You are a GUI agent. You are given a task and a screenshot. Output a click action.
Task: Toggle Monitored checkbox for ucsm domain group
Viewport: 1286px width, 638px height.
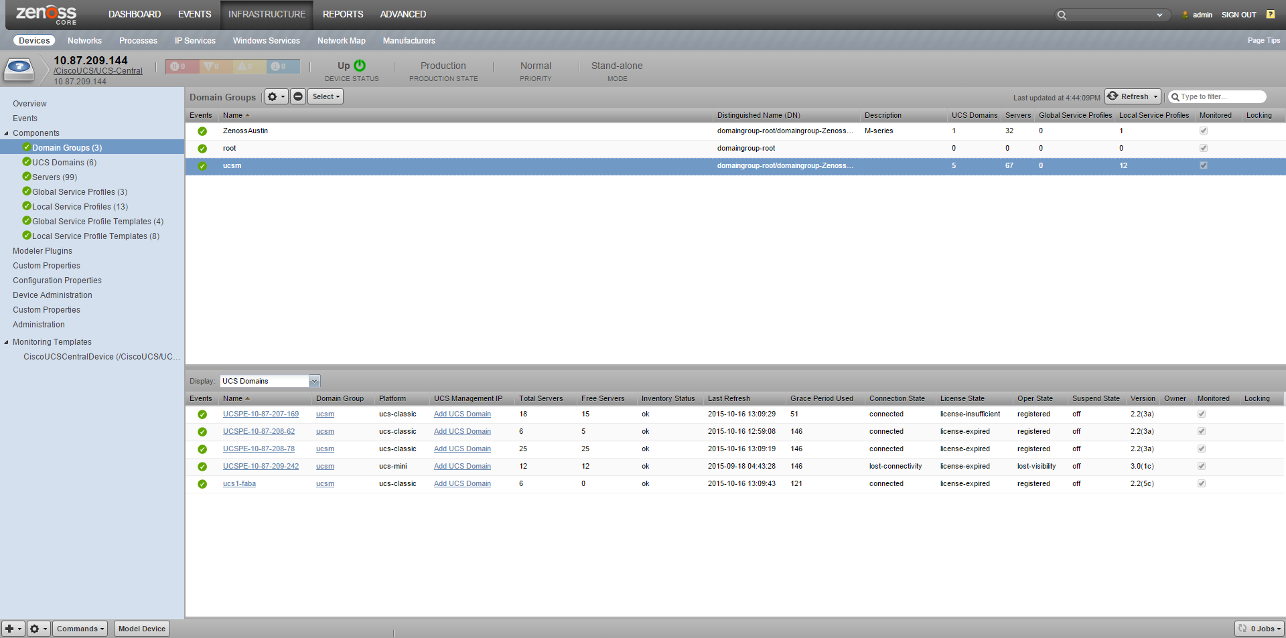1204,165
